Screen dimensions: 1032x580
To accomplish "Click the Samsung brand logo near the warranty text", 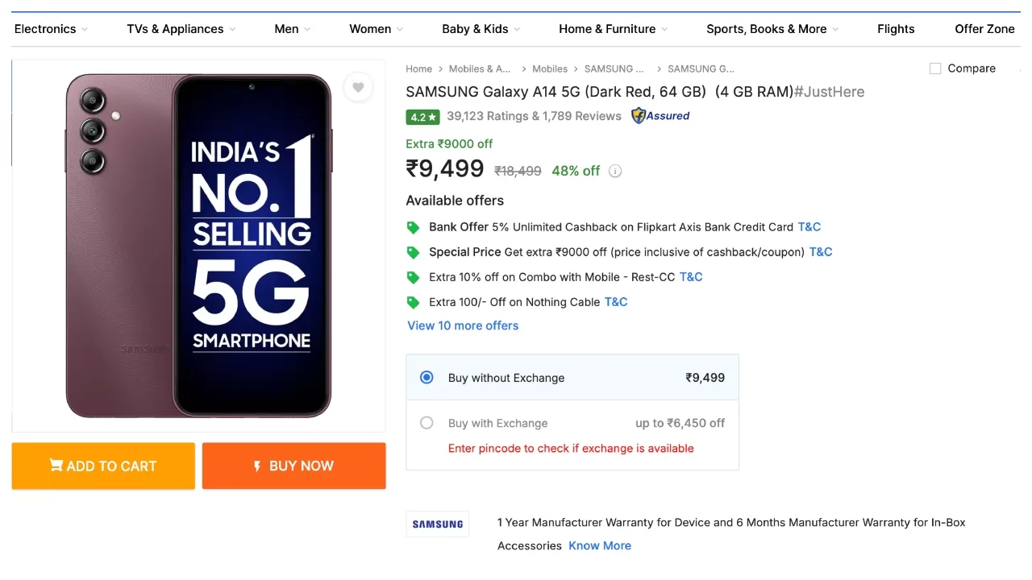I will point(438,524).
